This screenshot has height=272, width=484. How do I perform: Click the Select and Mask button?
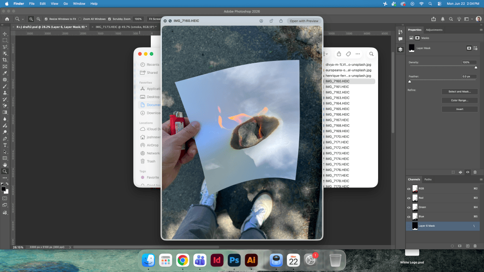(x=459, y=92)
